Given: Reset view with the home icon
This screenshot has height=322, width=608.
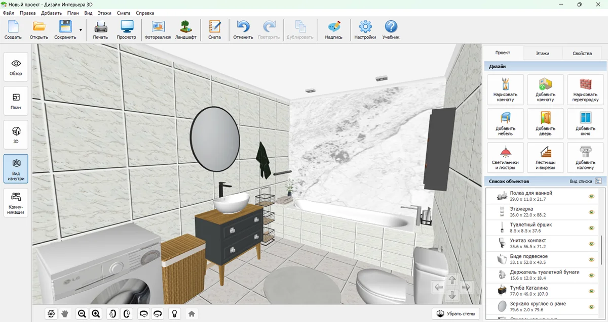Looking at the screenshot, I should [x=192, y=313].
